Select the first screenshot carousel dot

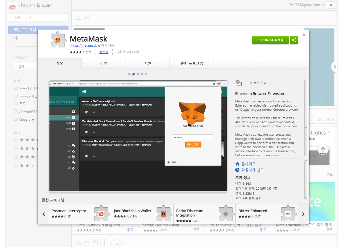click(x=129, y=74)
